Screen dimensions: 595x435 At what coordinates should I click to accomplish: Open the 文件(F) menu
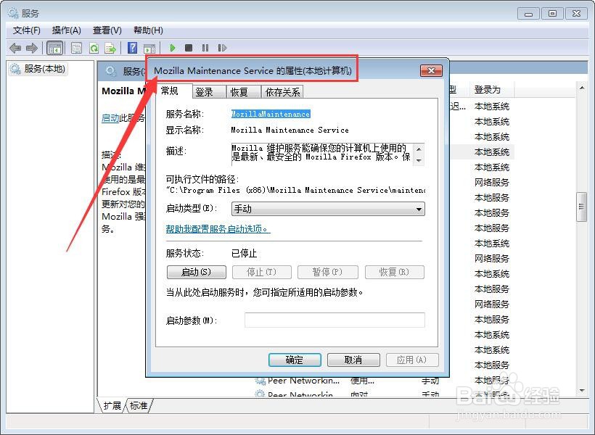click(x=27, y=30)
